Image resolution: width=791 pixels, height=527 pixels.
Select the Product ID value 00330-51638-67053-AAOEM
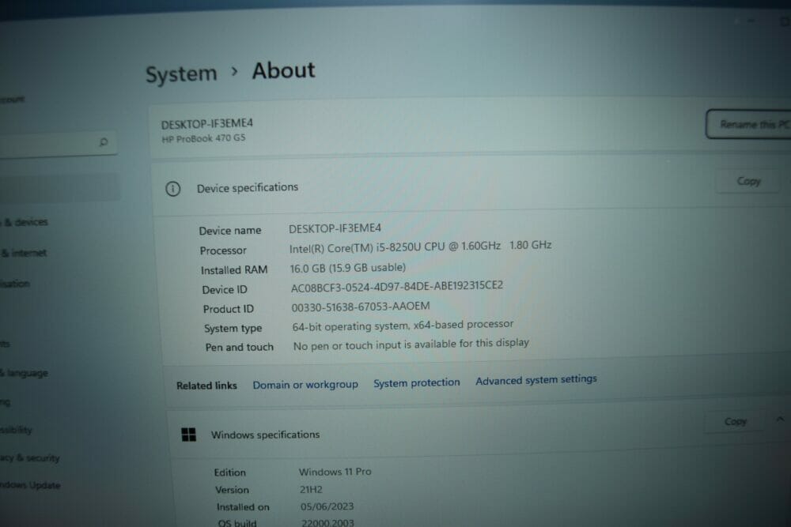point(361,307)
